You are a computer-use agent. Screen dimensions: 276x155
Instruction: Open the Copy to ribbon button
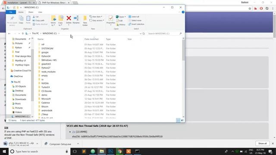(60, 21)
